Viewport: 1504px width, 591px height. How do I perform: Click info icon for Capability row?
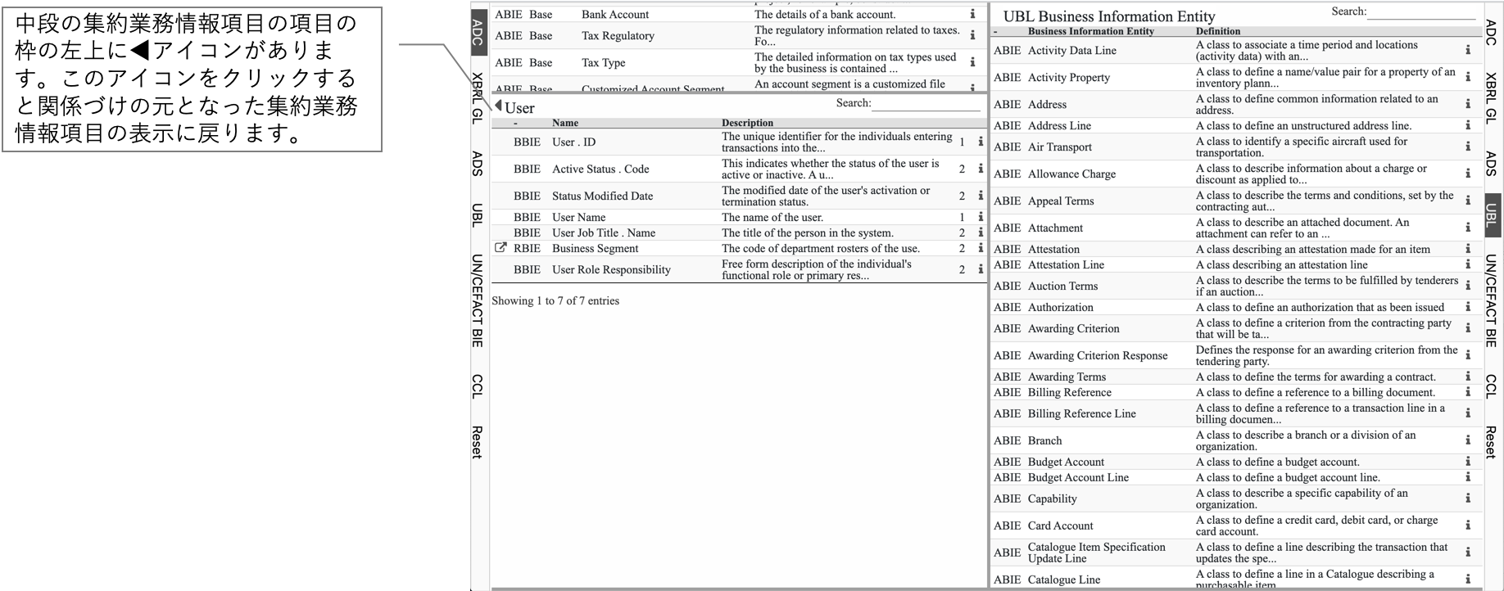(x=1467, y=499)
